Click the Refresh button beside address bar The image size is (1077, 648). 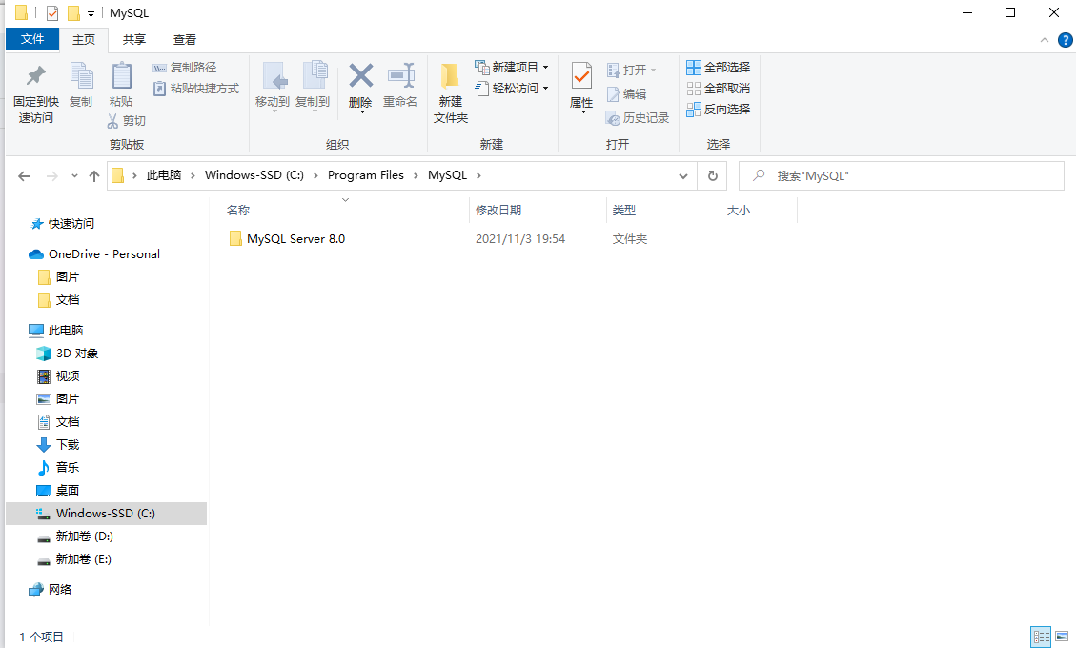coord(713,175)
